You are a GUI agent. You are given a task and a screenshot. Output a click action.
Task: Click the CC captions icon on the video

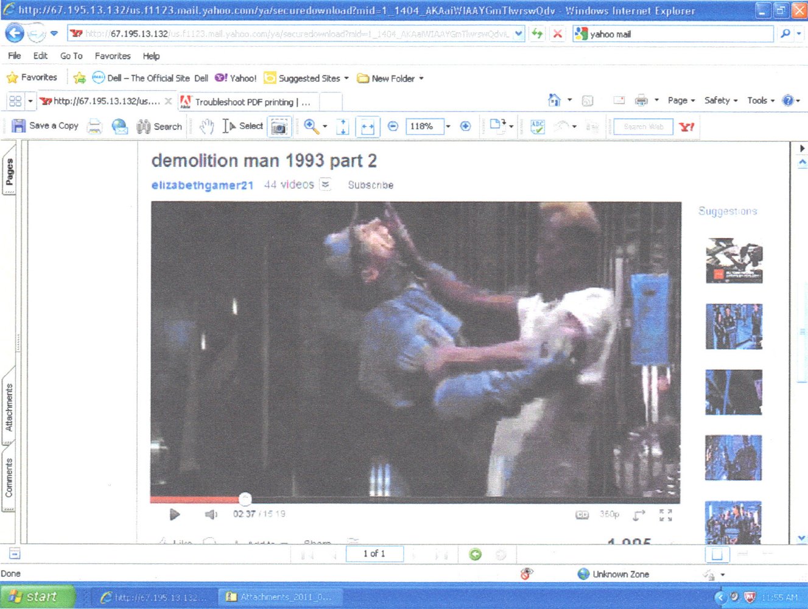582,515
